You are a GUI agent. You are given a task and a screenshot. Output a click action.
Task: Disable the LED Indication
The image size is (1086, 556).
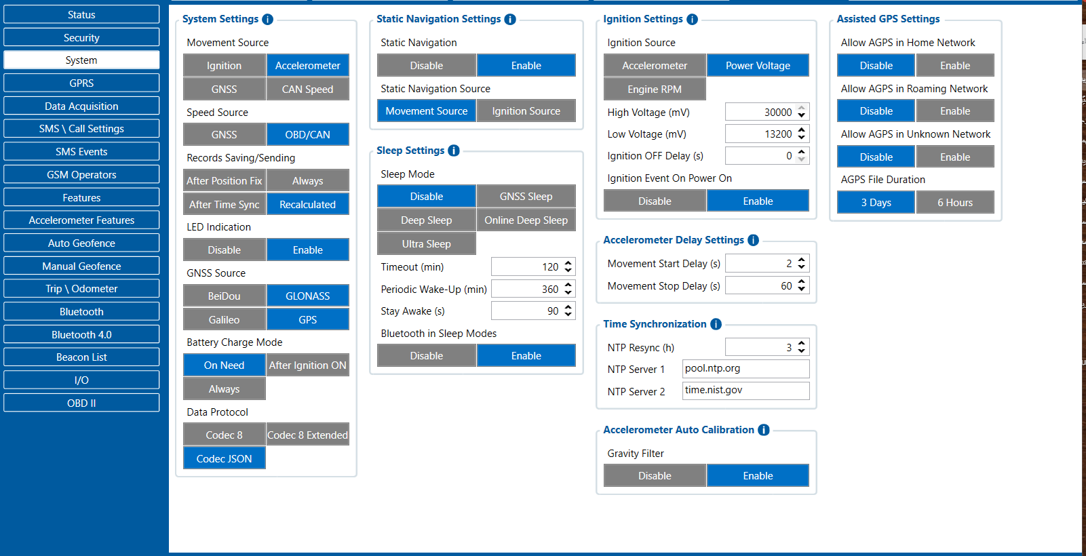point(224,250)
